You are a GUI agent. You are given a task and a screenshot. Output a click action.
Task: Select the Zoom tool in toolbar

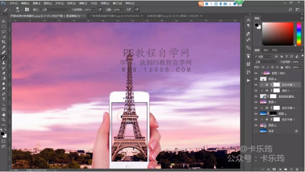[4, 120]
